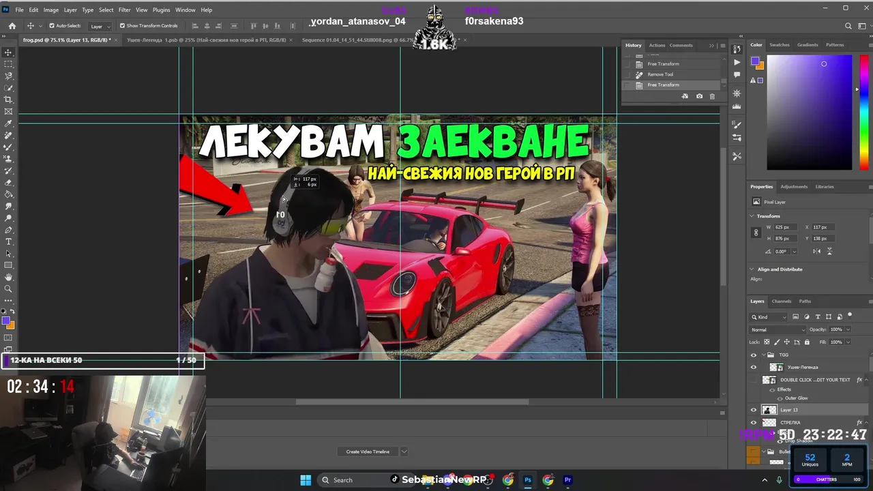873x491 pixels.
Task: Flip horizontal in Transform properties
Action: 818,251
